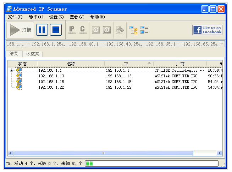Select the 192.168.1.13 name cell
The image size is (232, 172).
pos(51,76)
